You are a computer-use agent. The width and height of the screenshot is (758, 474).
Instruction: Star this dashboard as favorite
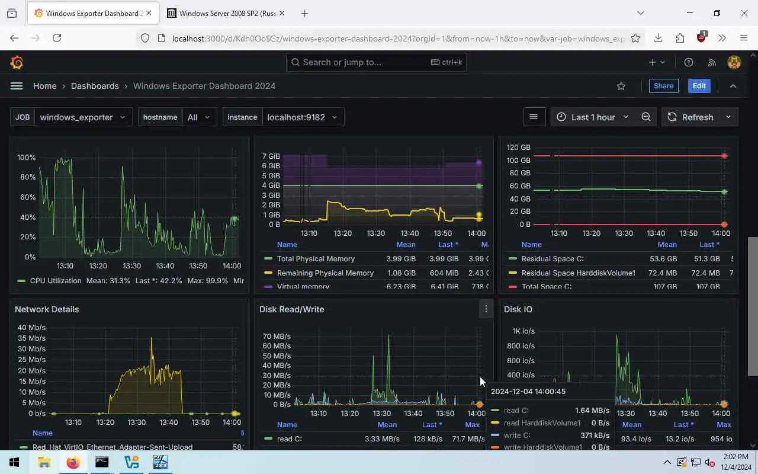621,86
